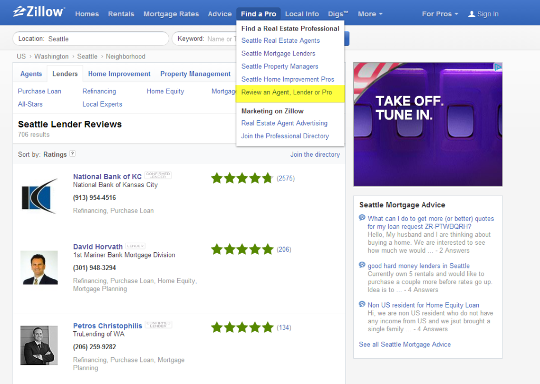Select Real Estate Agent Advertising
540x384 pixels.
point(284,123)
